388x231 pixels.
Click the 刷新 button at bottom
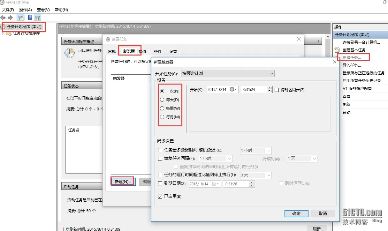coord(317,229)
